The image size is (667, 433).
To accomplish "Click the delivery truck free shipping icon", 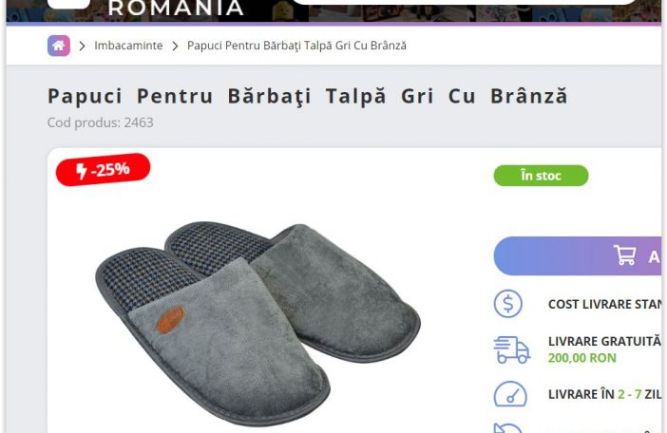I will 511,349.
